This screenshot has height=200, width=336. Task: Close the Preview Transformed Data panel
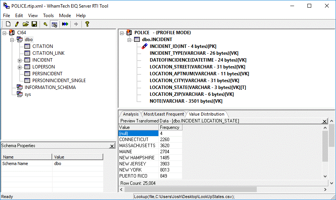[325, 121]
